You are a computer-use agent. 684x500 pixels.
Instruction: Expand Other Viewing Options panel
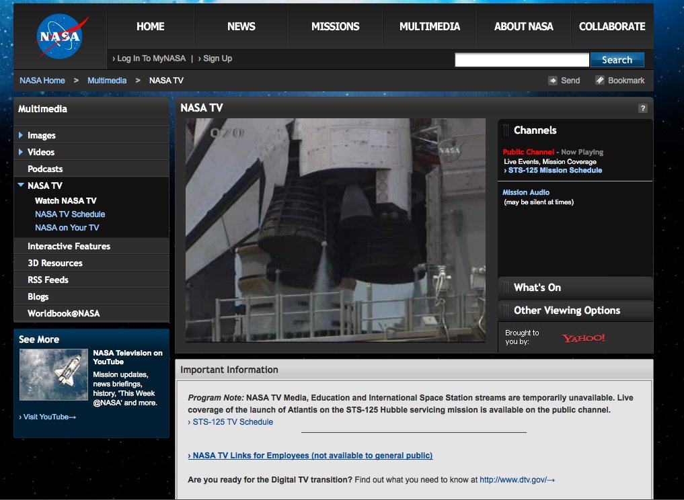[x=566, y=310]
